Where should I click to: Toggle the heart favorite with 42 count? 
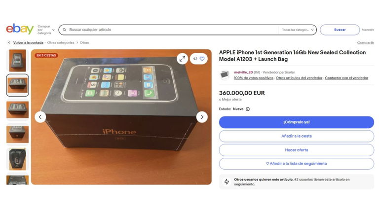point(199,59)
